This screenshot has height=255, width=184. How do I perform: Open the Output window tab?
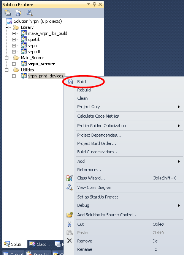(13, 253)
